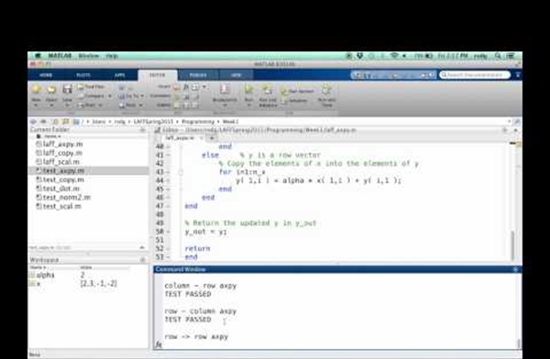Select the alpha variable in Workspace

click(45, 275)
